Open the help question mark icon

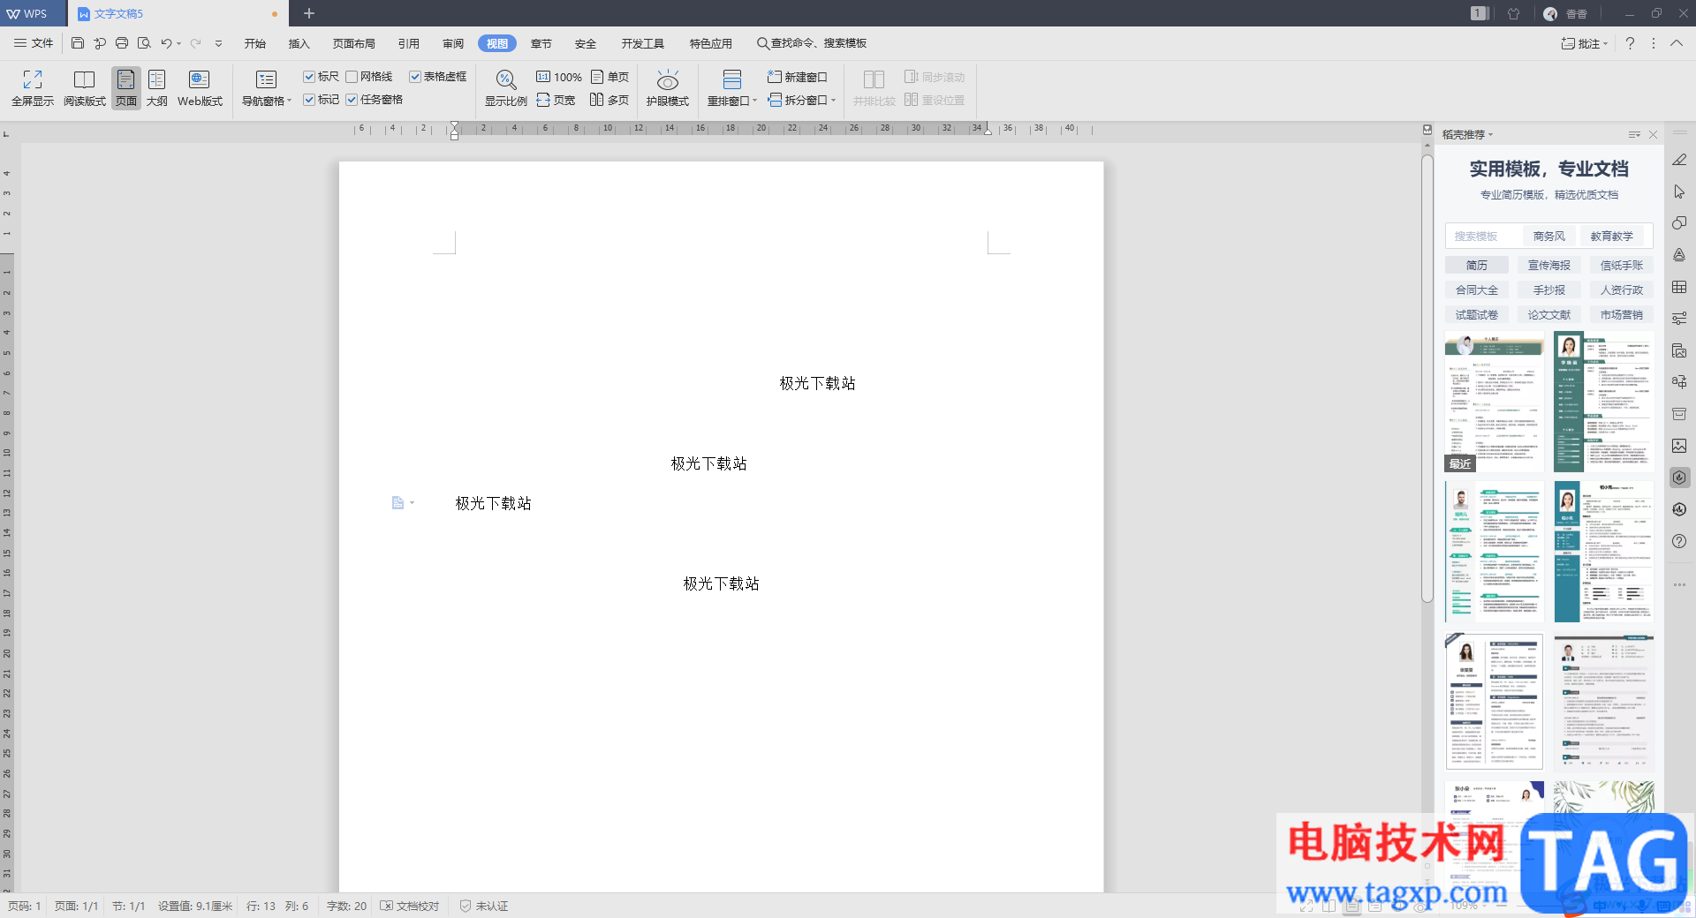point(1630,43)
